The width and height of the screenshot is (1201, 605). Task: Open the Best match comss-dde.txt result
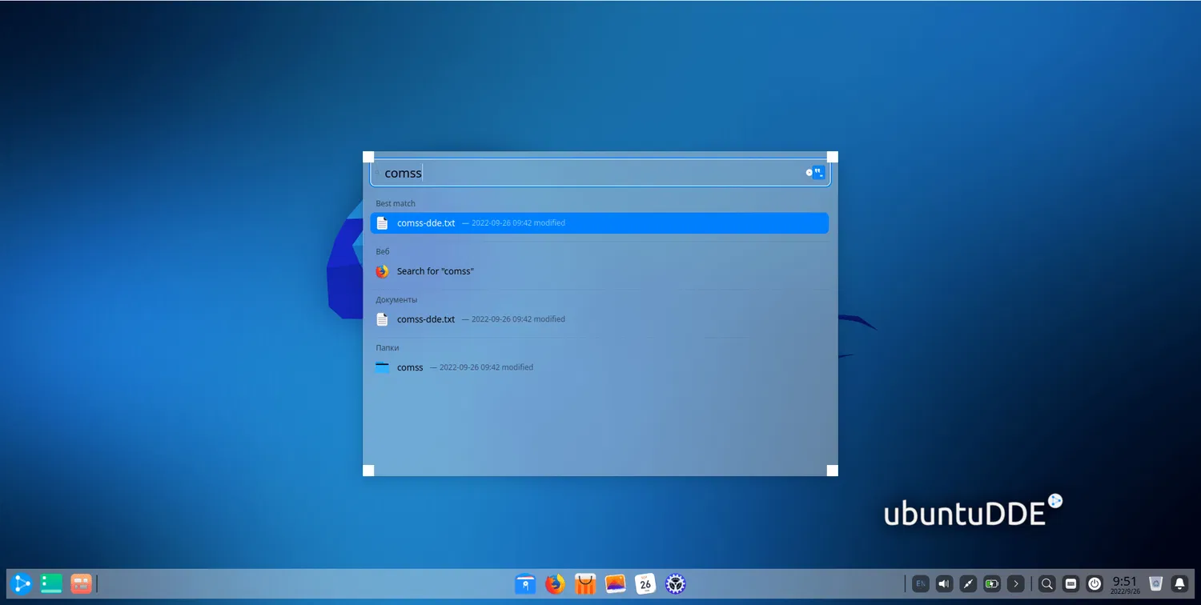[x=600, y=223]
